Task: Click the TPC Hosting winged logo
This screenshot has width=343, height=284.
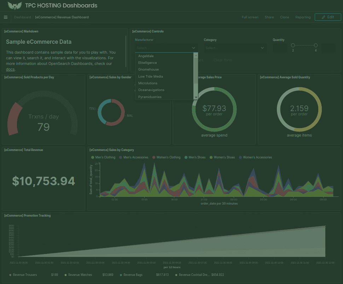Action: coord(14,6)
